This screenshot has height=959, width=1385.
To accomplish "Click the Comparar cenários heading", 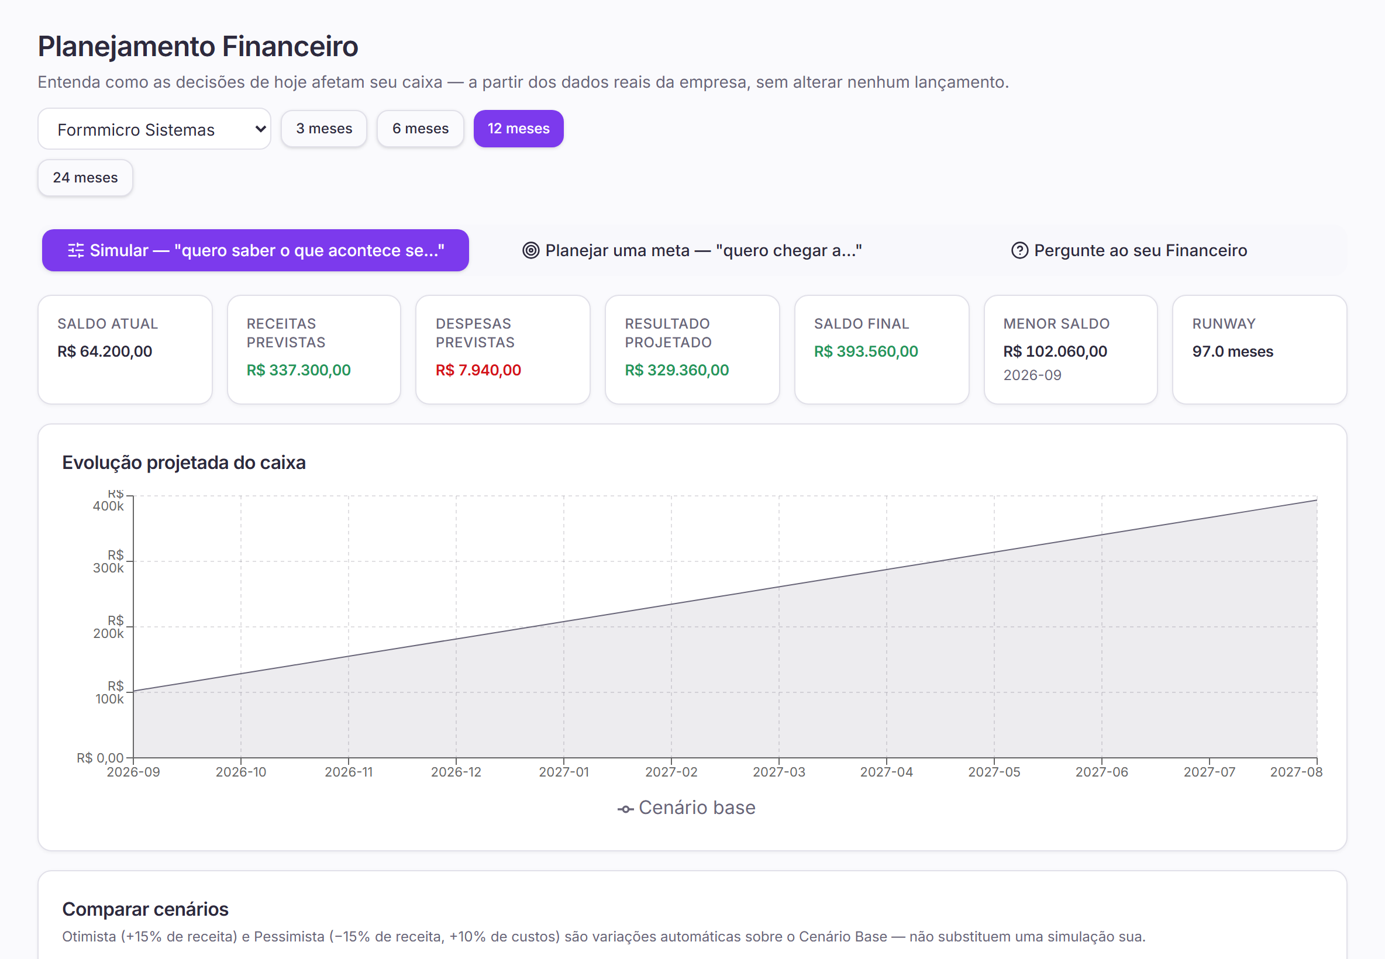I will point(146,909).
